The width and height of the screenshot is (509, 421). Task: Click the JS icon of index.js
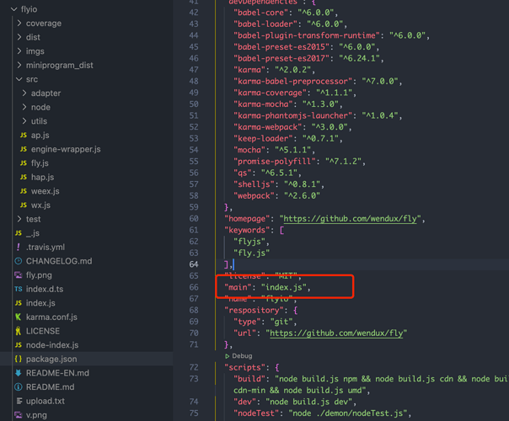click(x=19, y=303)
